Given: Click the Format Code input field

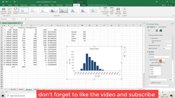Looking at the screenshot, I should (x=158, y=79).
